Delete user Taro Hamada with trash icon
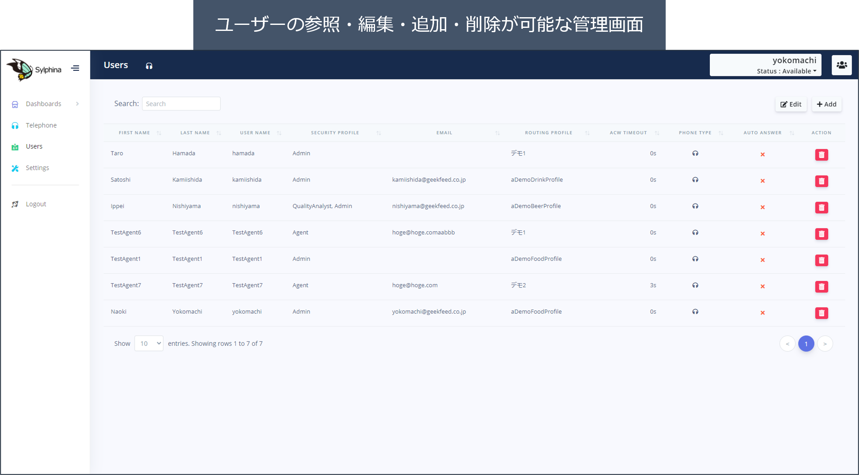859x475 pixels. click(821, 154)
